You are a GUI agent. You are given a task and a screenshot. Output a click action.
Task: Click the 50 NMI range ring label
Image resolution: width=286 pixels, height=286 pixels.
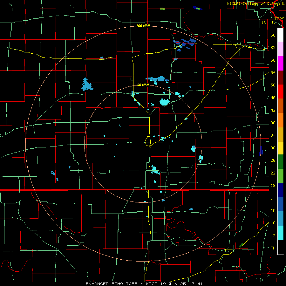(x=143, y=85)
